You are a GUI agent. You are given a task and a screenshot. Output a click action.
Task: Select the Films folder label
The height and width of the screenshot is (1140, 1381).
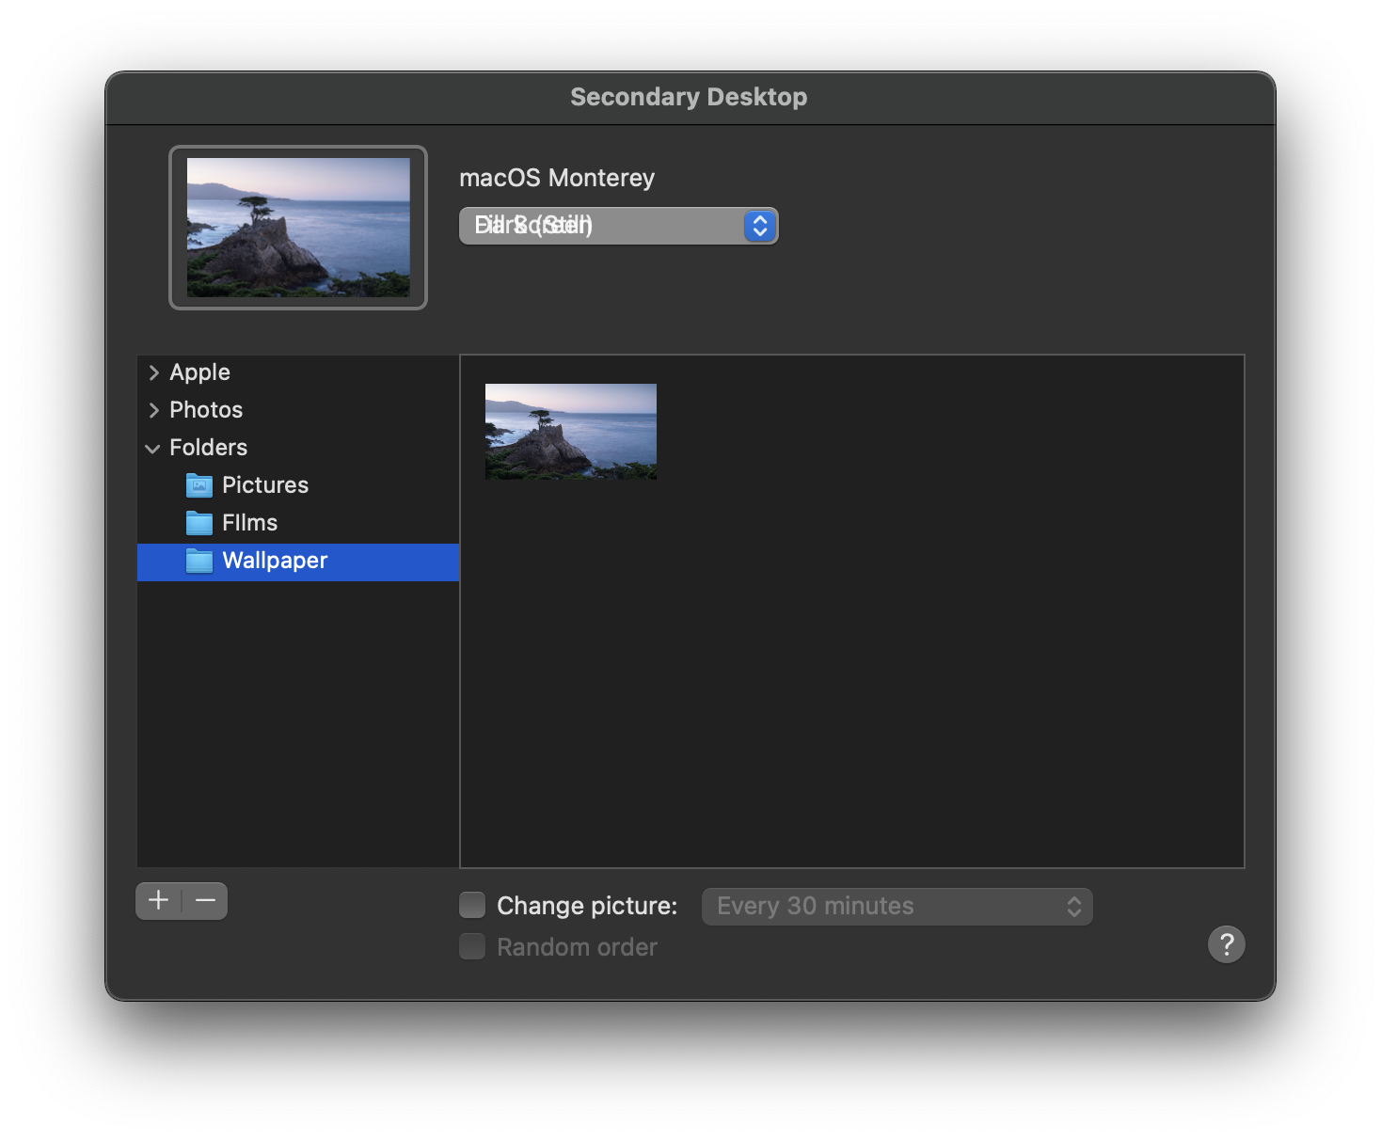249,523
